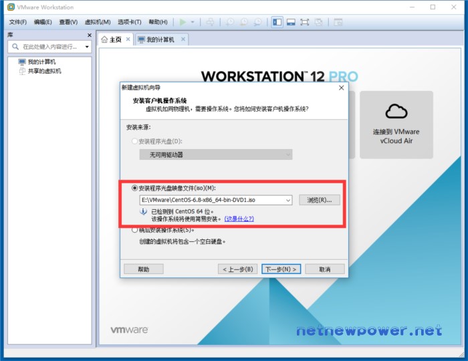Open the 查看(V) menu
This screenshot has height=361, width=468.
(68, 22)
